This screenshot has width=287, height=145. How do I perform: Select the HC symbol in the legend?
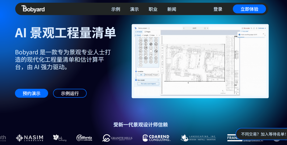156,44
